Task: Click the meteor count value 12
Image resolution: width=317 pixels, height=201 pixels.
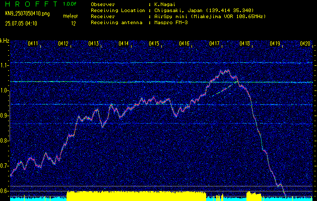Action: 74,24
